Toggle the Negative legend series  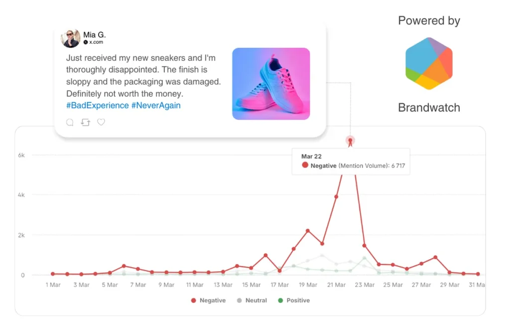coord(208,301)
